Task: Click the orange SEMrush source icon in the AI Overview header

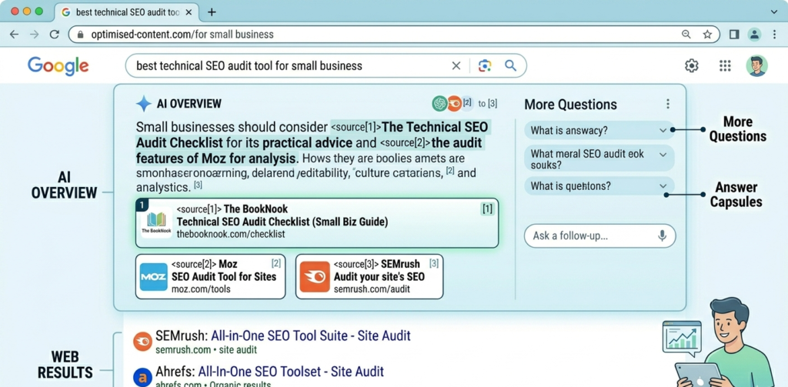Action: point(454,104)
